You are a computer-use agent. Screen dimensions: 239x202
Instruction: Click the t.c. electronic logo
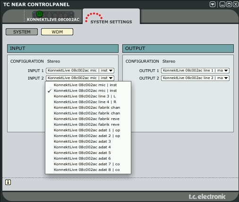[x=207, y=196]
